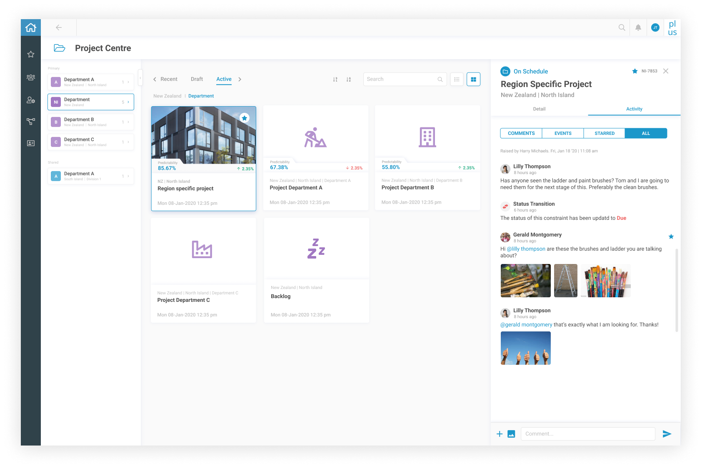702x468 pixels.
Task: Open the team members group icon
Action: pos(31,77)
